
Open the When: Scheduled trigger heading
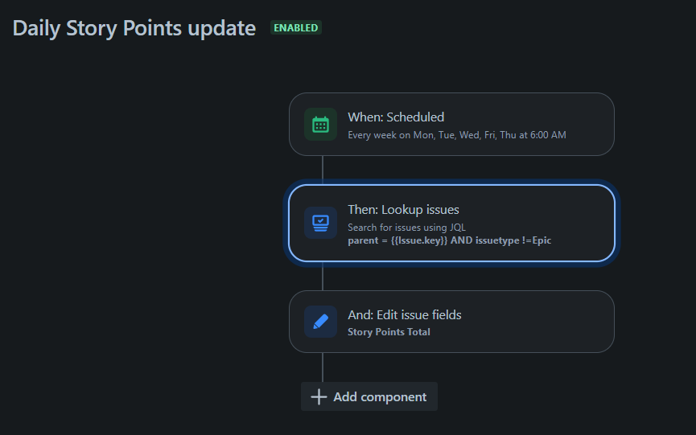[x=396, y=117]
